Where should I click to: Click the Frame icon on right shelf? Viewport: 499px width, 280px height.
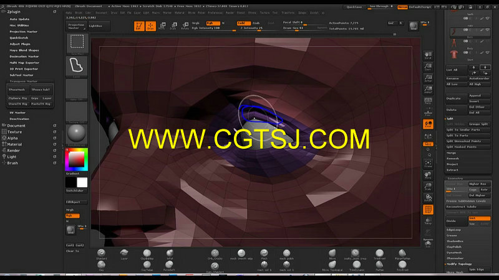[428, 164]
